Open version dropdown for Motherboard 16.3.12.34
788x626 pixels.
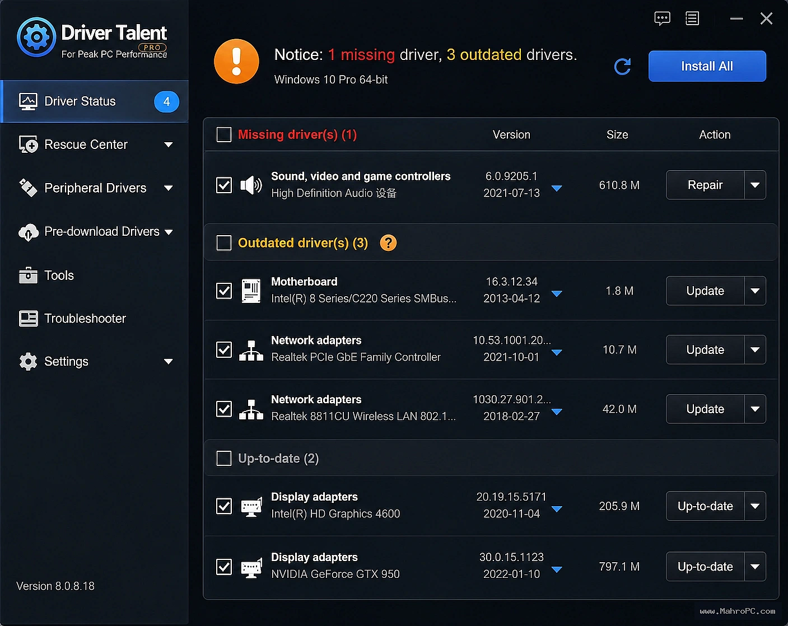(557, 293)
